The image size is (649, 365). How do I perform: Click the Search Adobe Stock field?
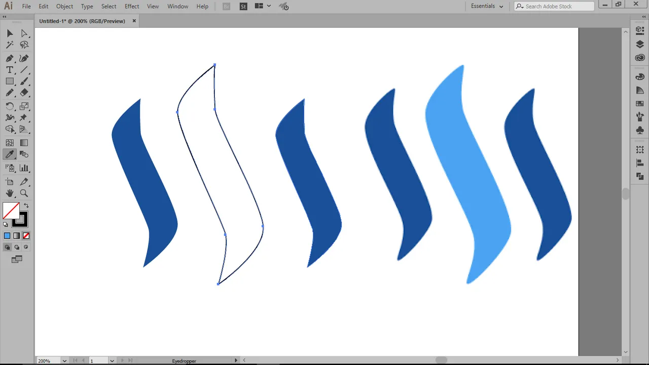point(554,6)
